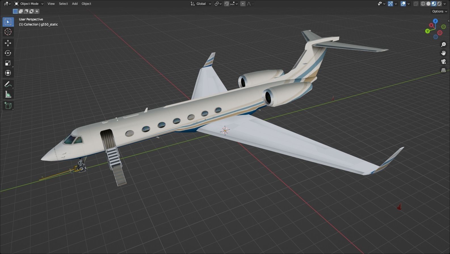Image resolution: width=450 pixels, height=254 pixels.
Task: Toggle viewport overlays display
Action: tap(403, 4)
